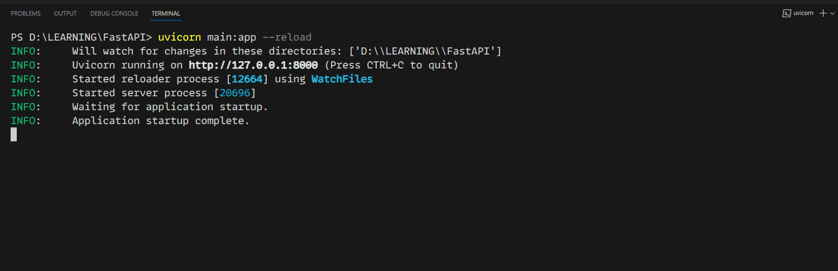The width and height of the screenshot is (838, 271).
Task: Click the main:app argument in command
Action: point(231,37)
